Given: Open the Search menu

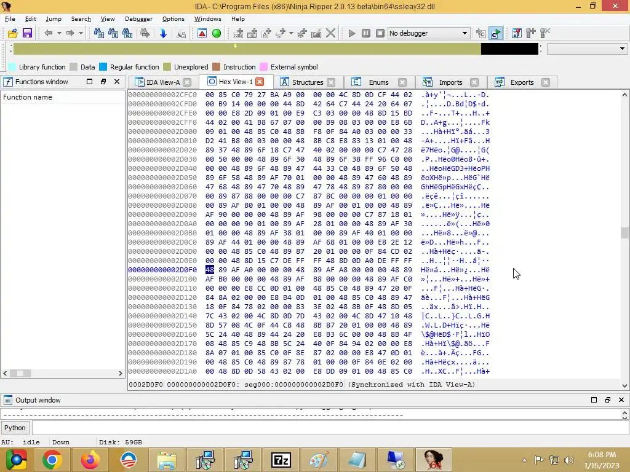Looking at the screenshot, I should click(81, 19).
